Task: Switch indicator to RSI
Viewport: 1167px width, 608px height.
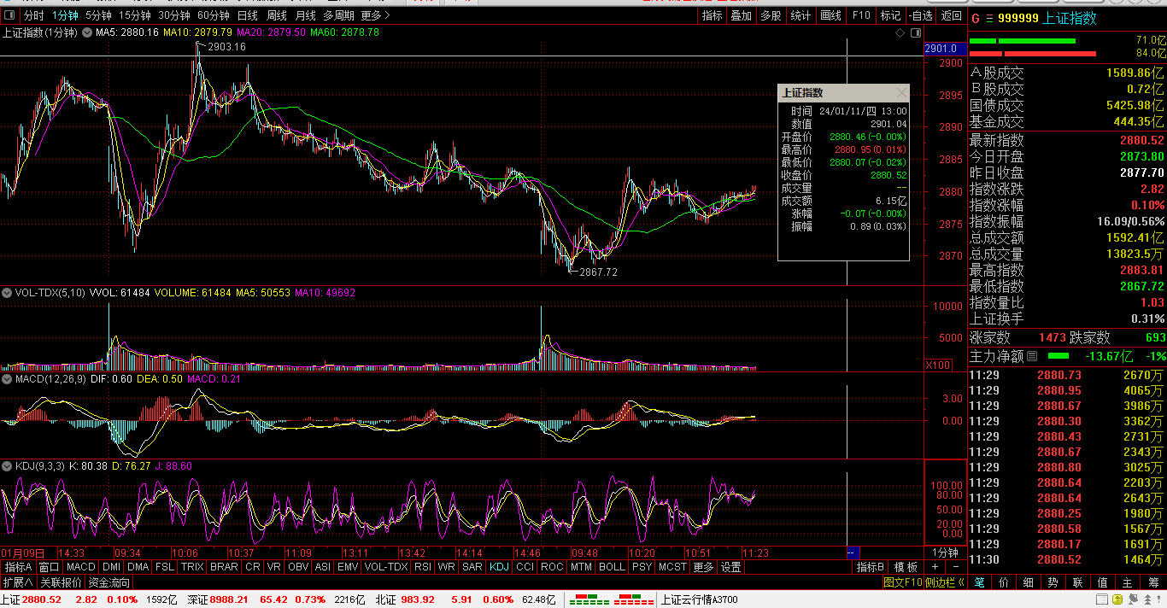Action: [422, 567]
